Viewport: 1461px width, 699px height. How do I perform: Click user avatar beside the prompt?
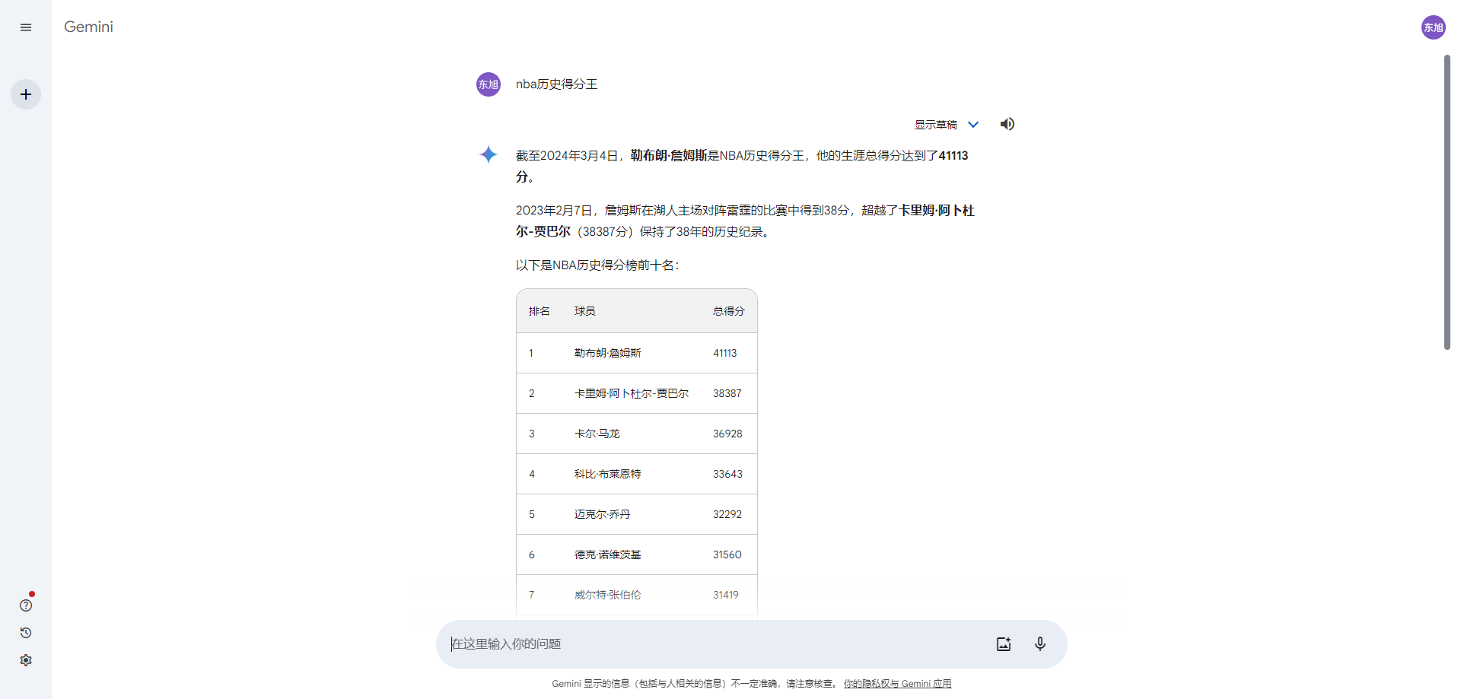coord(489,84)
